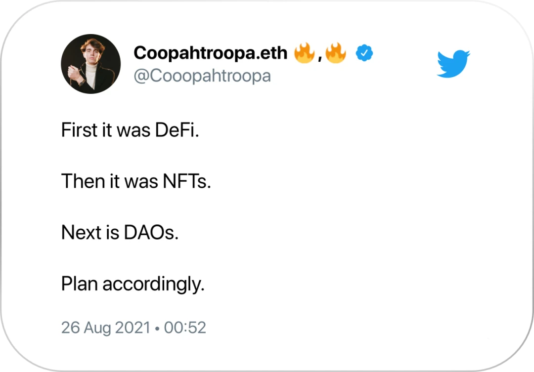534x372 pixels.
Task: Select the word "NFTs." in the tweet
Action: [x=186, y=181]
